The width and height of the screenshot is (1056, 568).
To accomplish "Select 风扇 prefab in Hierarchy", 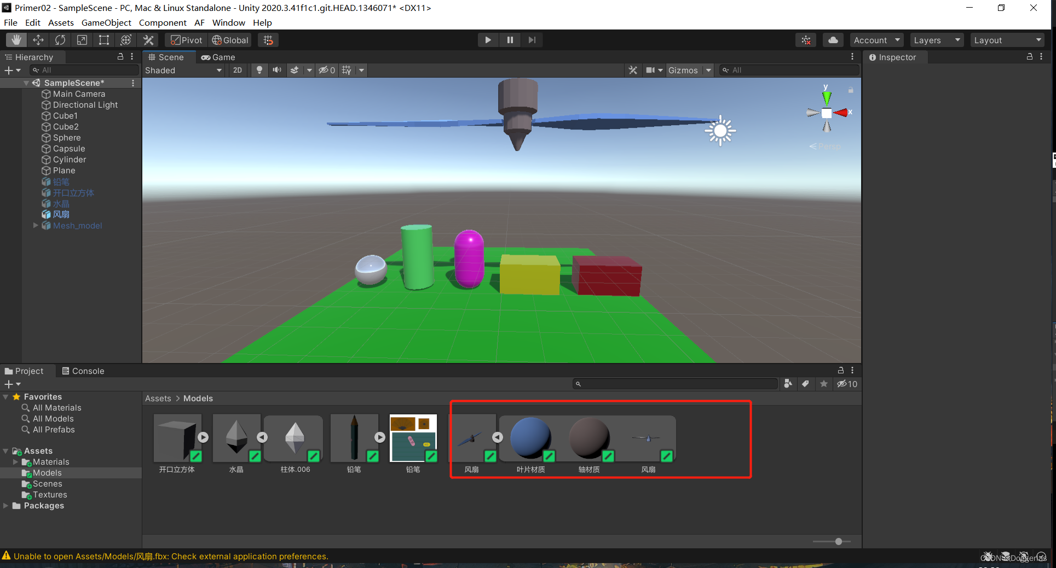I will point(61,214).
